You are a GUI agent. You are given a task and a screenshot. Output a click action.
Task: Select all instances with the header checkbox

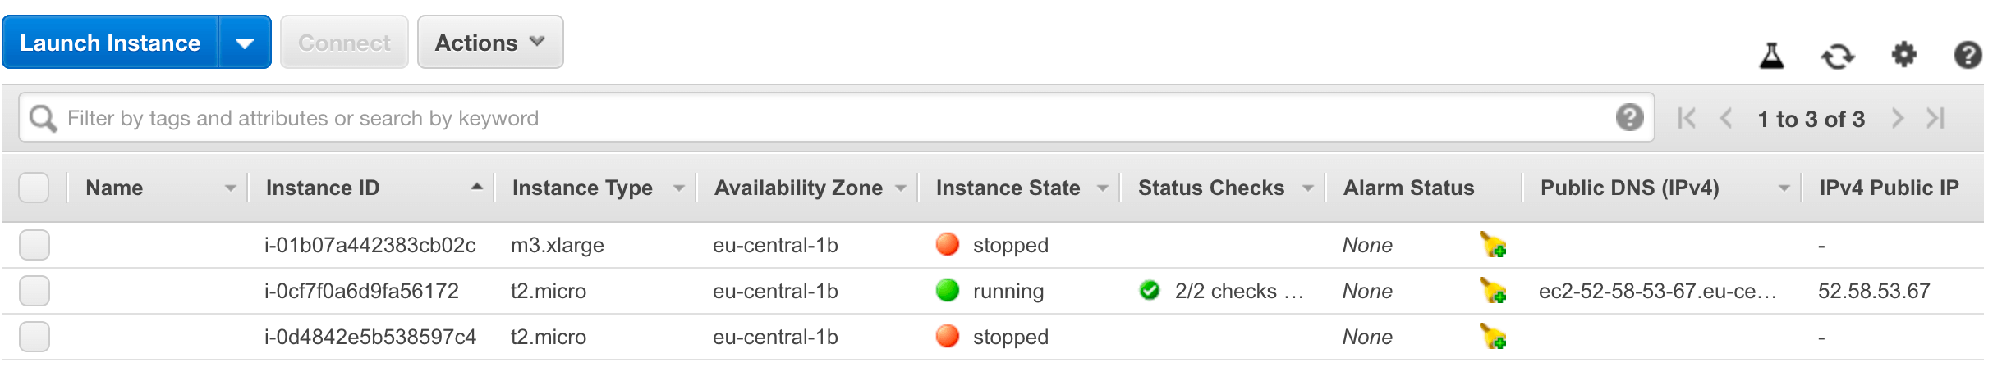(x=34, y=188)
